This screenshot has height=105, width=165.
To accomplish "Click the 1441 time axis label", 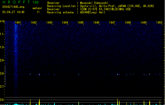I will (18, 23).
